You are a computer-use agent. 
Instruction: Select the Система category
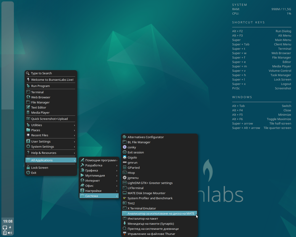tap(99, 196)
